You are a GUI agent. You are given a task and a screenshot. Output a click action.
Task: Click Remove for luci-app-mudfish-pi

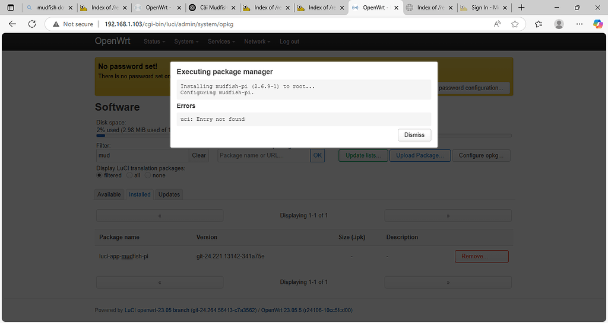[481, 256]
